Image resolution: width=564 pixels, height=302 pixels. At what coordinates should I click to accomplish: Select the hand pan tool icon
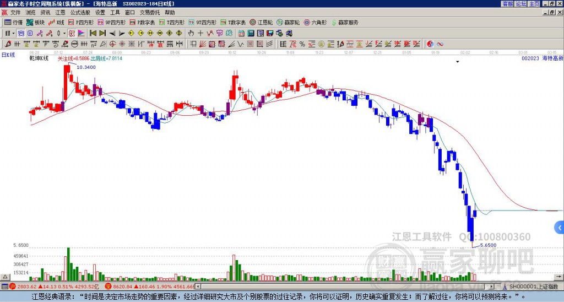pos(191,33)
